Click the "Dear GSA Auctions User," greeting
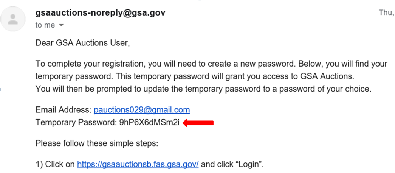 pyautogui.click(x=82, y=43)
